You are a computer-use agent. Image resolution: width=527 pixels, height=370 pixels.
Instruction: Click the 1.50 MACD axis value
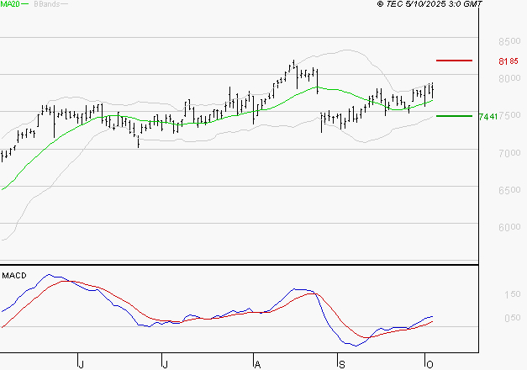[512, 294]
